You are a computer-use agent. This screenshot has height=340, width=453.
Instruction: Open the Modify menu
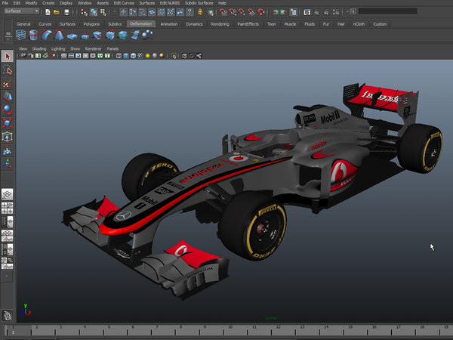(31, 3)
